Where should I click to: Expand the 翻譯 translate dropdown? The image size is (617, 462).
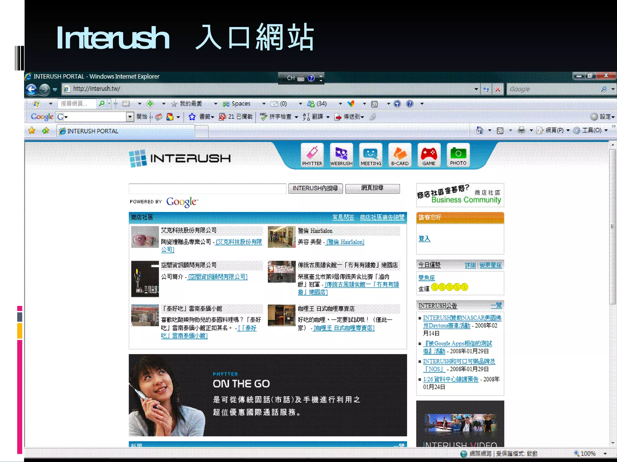point(328,117)
